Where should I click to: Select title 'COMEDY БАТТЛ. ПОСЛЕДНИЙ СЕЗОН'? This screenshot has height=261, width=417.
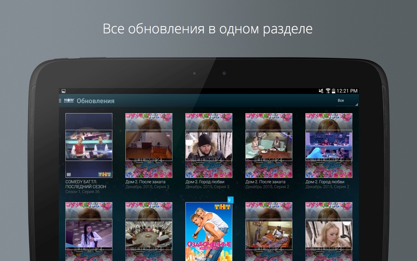pos(86,184)
